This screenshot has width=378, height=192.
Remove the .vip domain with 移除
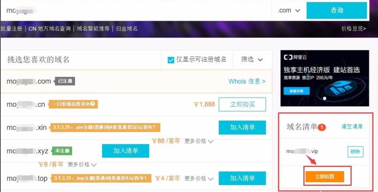click(x=355, y=152)
